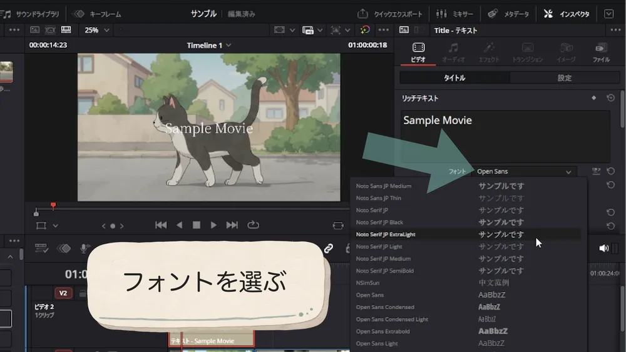
Task: Click the play reverse button
Action: click(179, 225)
